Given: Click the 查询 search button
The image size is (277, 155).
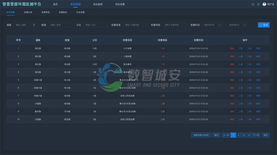Looking at the screenshot, I should click(264, 25).
